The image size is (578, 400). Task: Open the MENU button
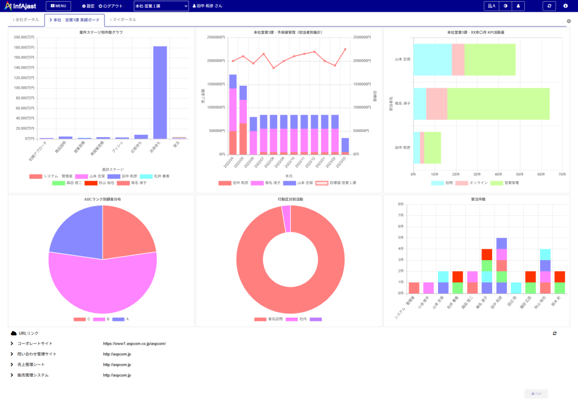click(x=58, y=6)
